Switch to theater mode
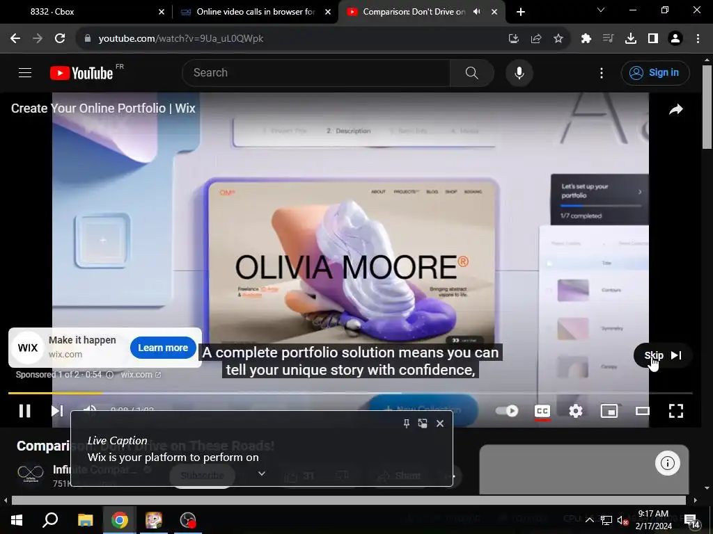Image resolution: width=713 pixels, height=534 pixels. 642,411
